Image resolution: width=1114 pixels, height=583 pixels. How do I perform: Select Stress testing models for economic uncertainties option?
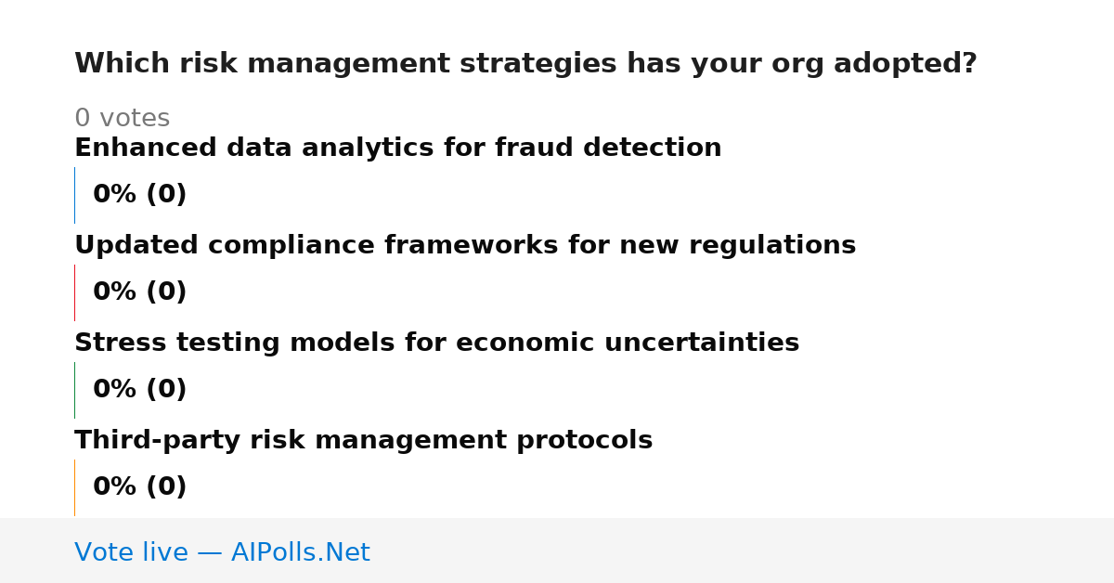[436, 343]
